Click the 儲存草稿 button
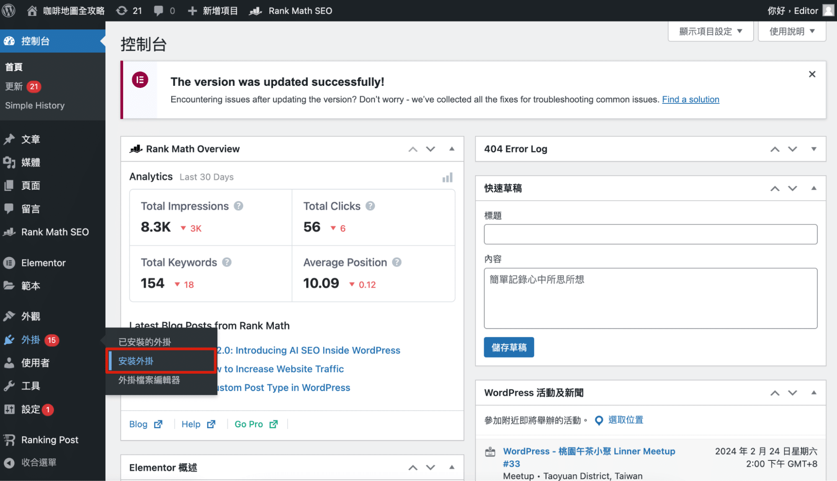The width and height of the screenshot is (837, 481). click(509, 347)
